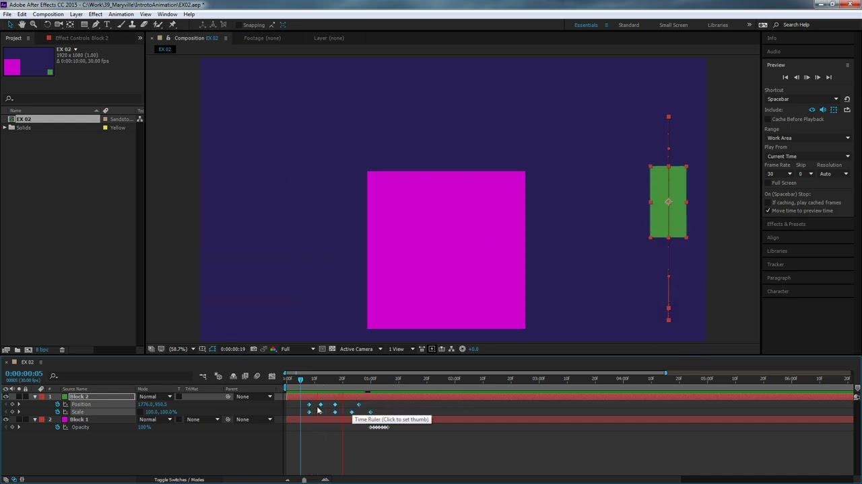Image resolution: width=862 pixels, height=484 pixels.
Task: Select the Zoom magnifier tool
Action: [x=33, y=24]
